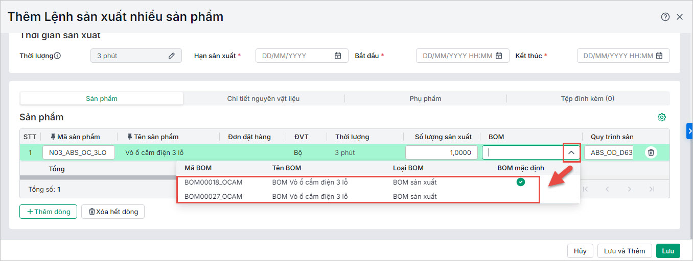The width and height of the screenshot is (693, 261).
Task: Click the Số lượng sản xuất input field
Action: (x=441, y=152)
